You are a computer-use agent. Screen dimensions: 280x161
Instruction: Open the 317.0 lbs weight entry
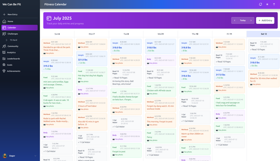[230, 74]
